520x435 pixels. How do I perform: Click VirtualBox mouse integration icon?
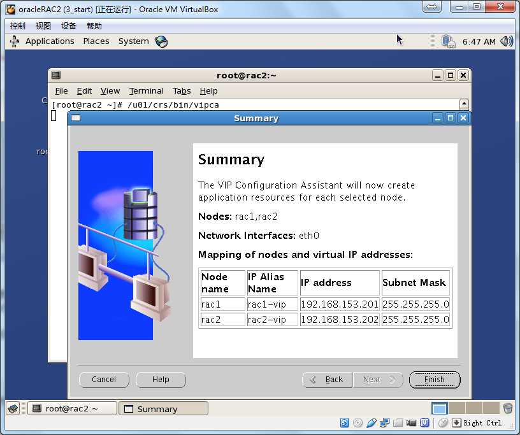[x=444, y=423]
